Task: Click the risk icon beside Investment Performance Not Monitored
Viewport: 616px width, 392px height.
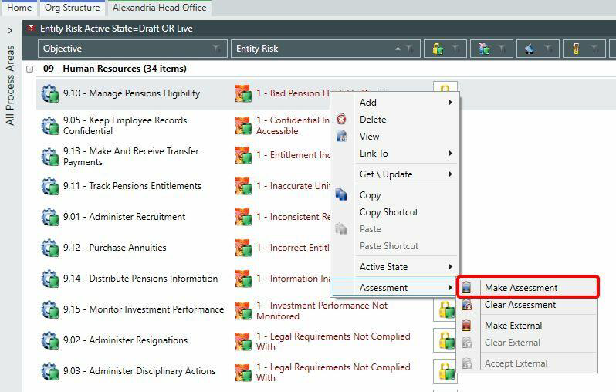Action: [243, 310]
